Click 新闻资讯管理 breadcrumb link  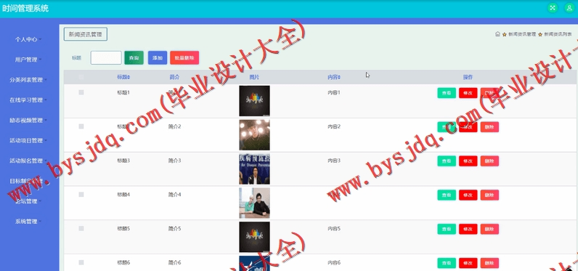pos(522,34)
